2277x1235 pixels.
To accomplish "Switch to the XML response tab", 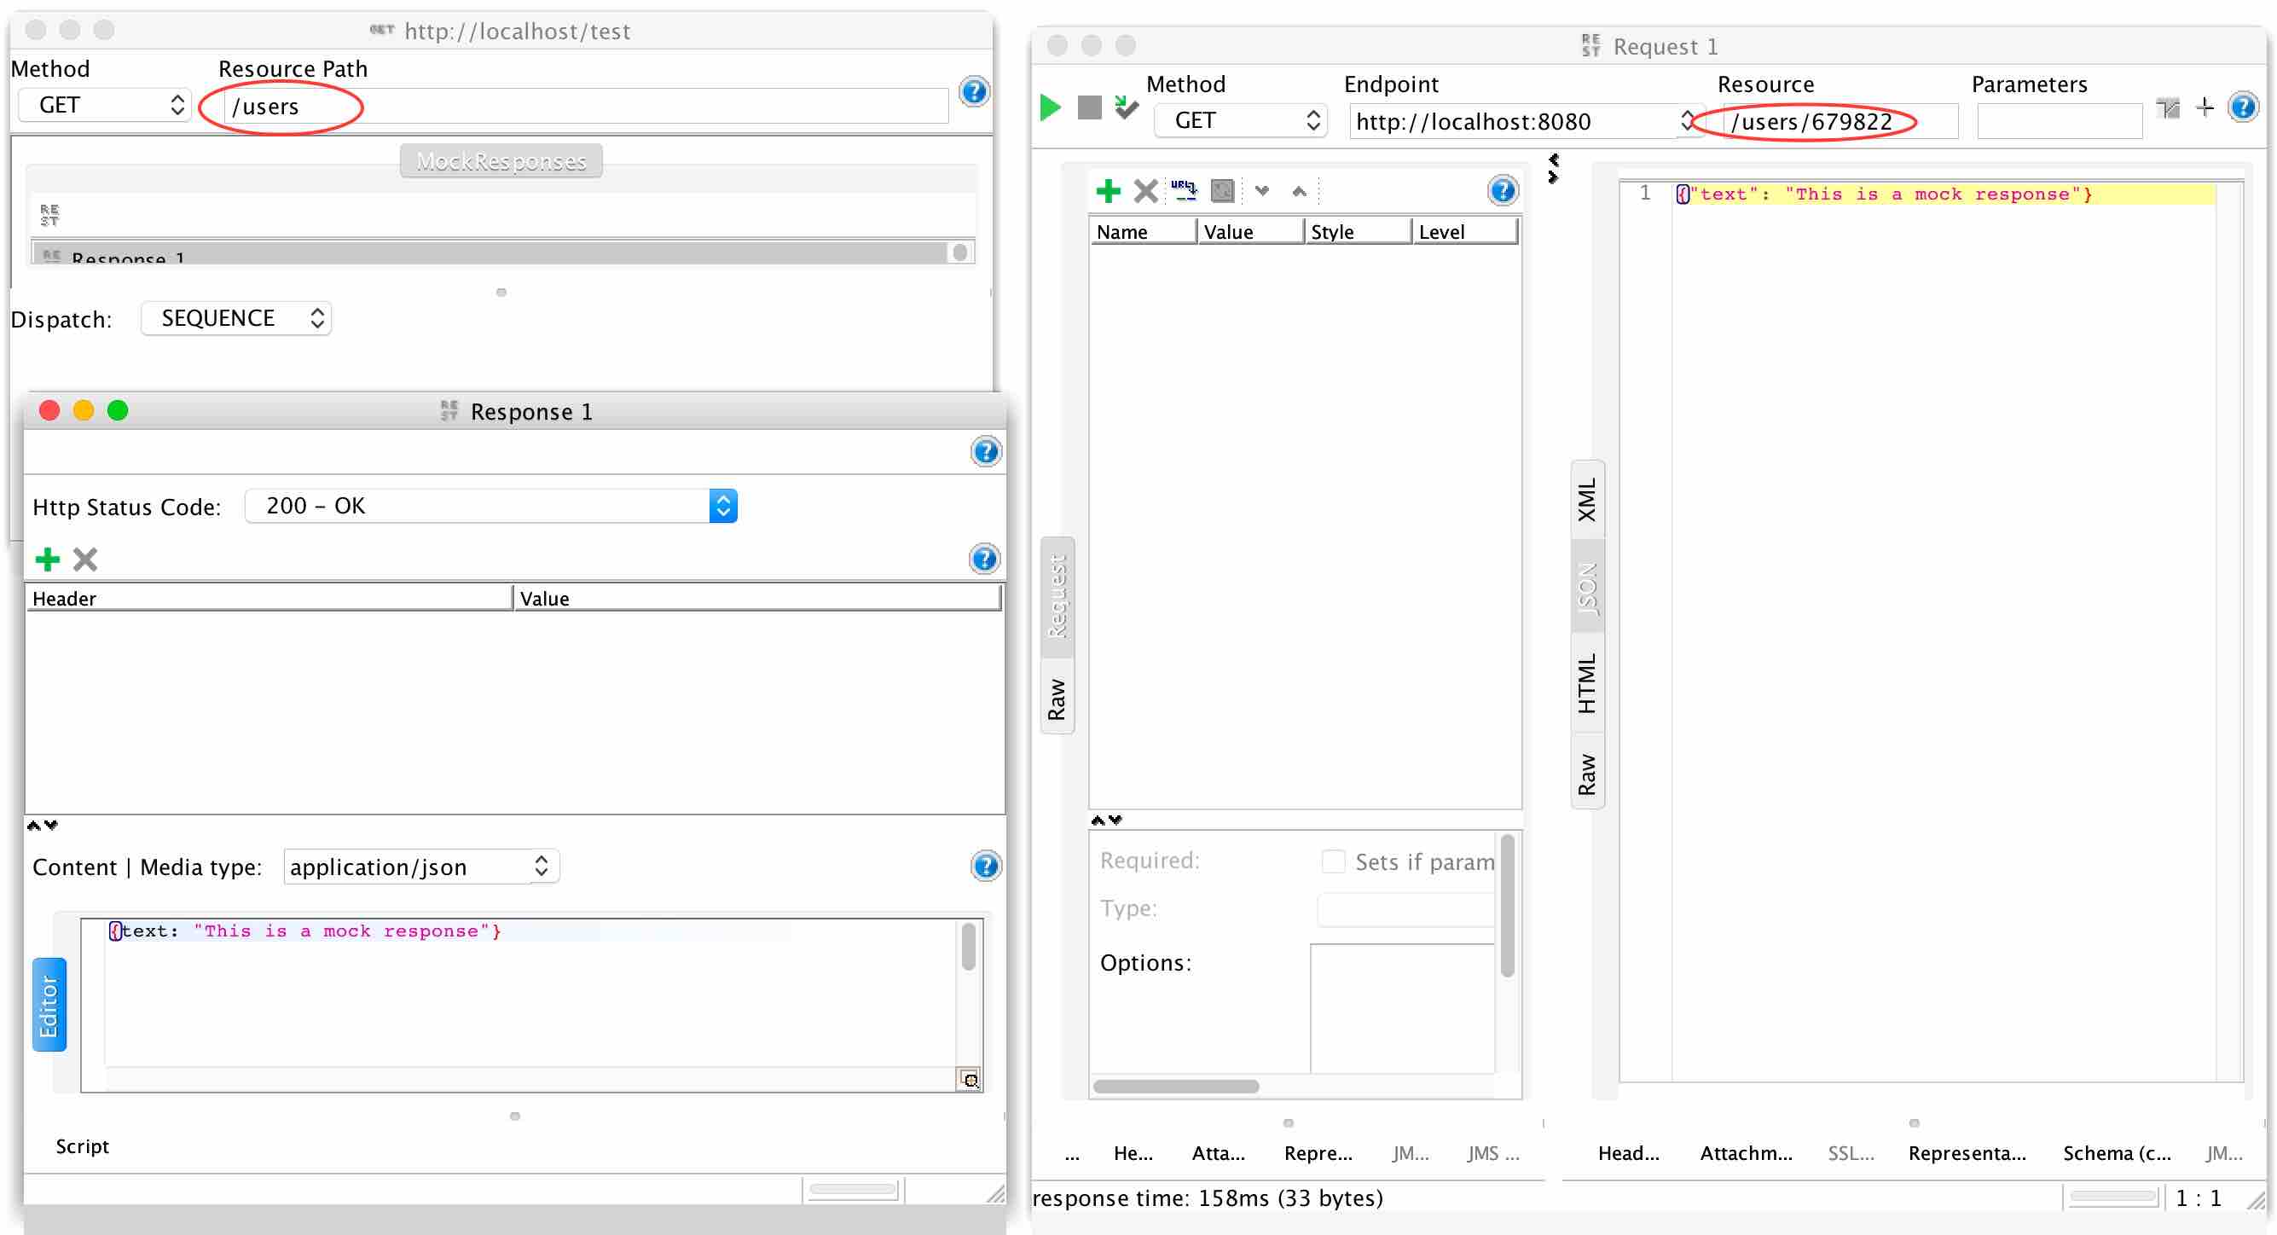I will pyautogui.click(x=1588, y=500).
